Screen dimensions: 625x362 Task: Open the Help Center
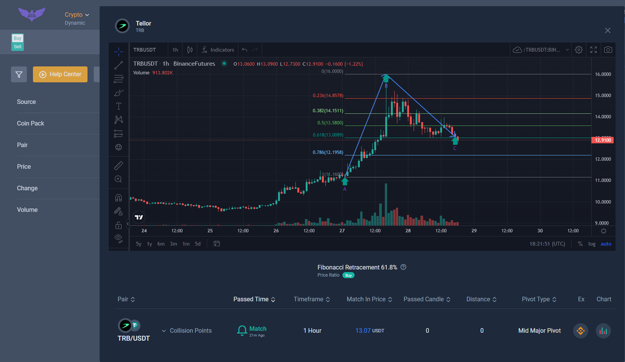60,74
